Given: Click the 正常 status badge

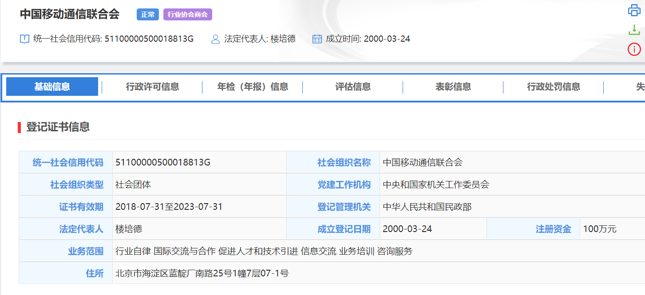Looking at the screenshot, I should coord(148,14).
